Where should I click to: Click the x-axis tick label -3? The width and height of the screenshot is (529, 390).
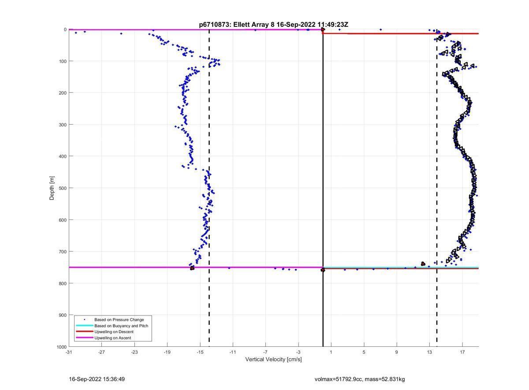(x=298, y=352)
